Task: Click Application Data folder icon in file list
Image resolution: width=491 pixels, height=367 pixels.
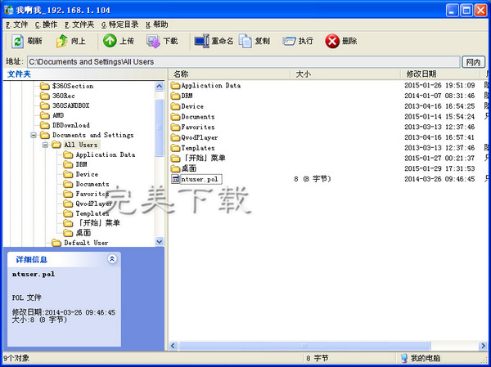Action: (175, 85)
